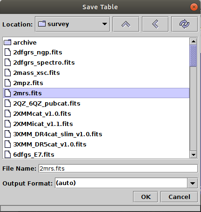This screenshot has height=212, width=201.
Task: Expand the Output Format dropdown arrow
Action: coord(193,183)
